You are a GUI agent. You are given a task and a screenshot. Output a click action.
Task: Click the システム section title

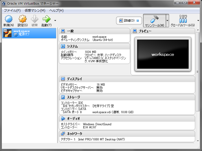point(72,46)
